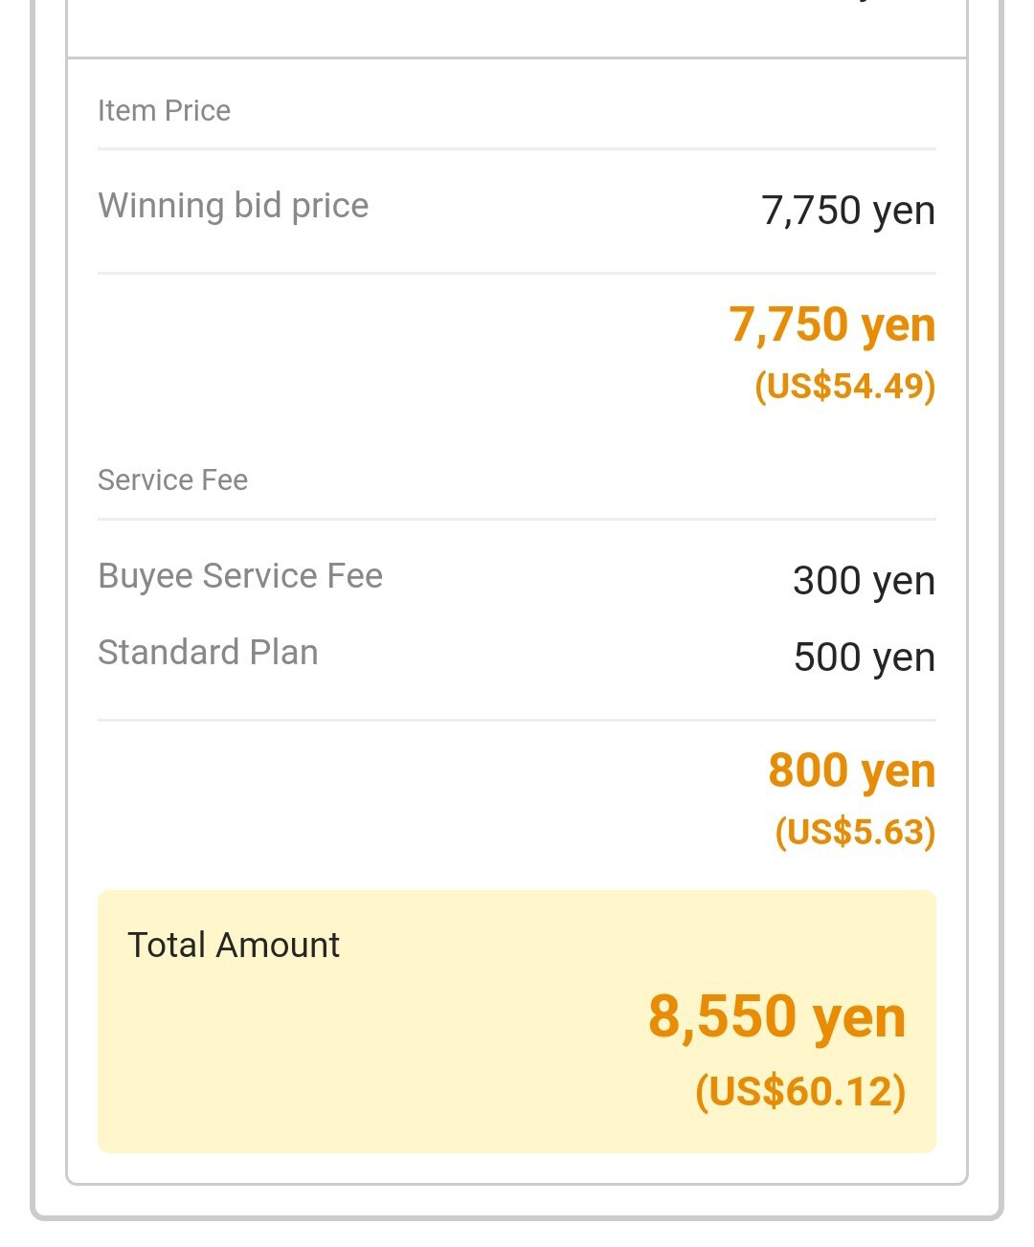Click the Total Amount label
The image size is (1034, 1247).
234,946
